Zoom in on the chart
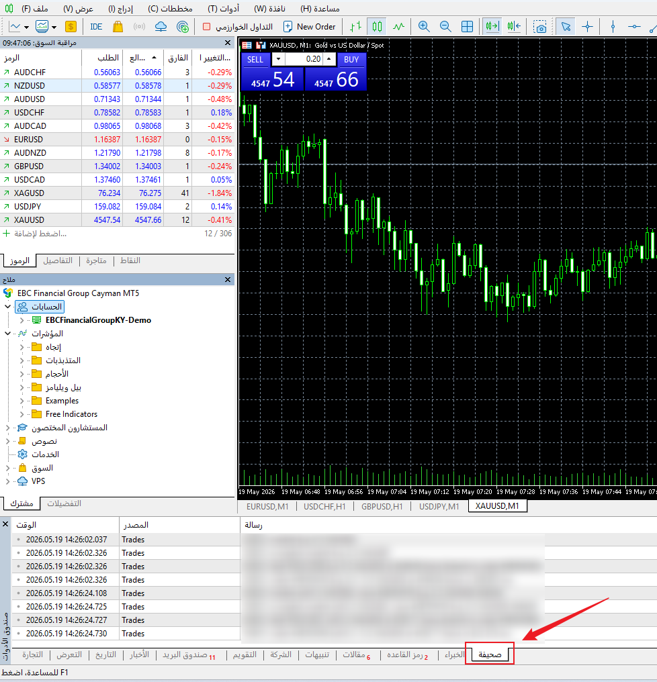The width and height of the screenshot is (657, 682). (424, 27)
